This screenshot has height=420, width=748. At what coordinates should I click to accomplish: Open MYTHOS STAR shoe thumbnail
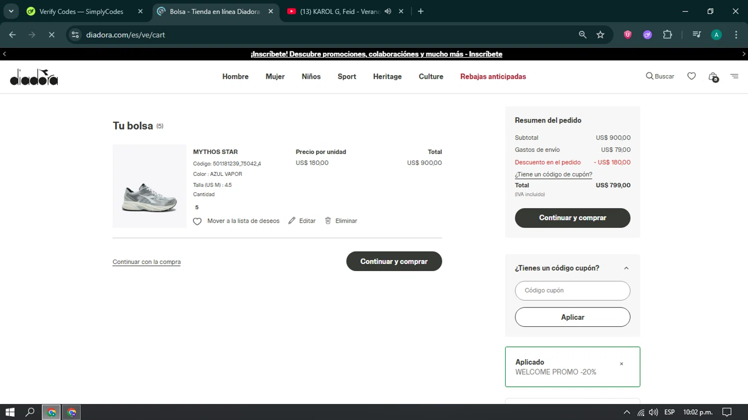[x=150, y=186]
